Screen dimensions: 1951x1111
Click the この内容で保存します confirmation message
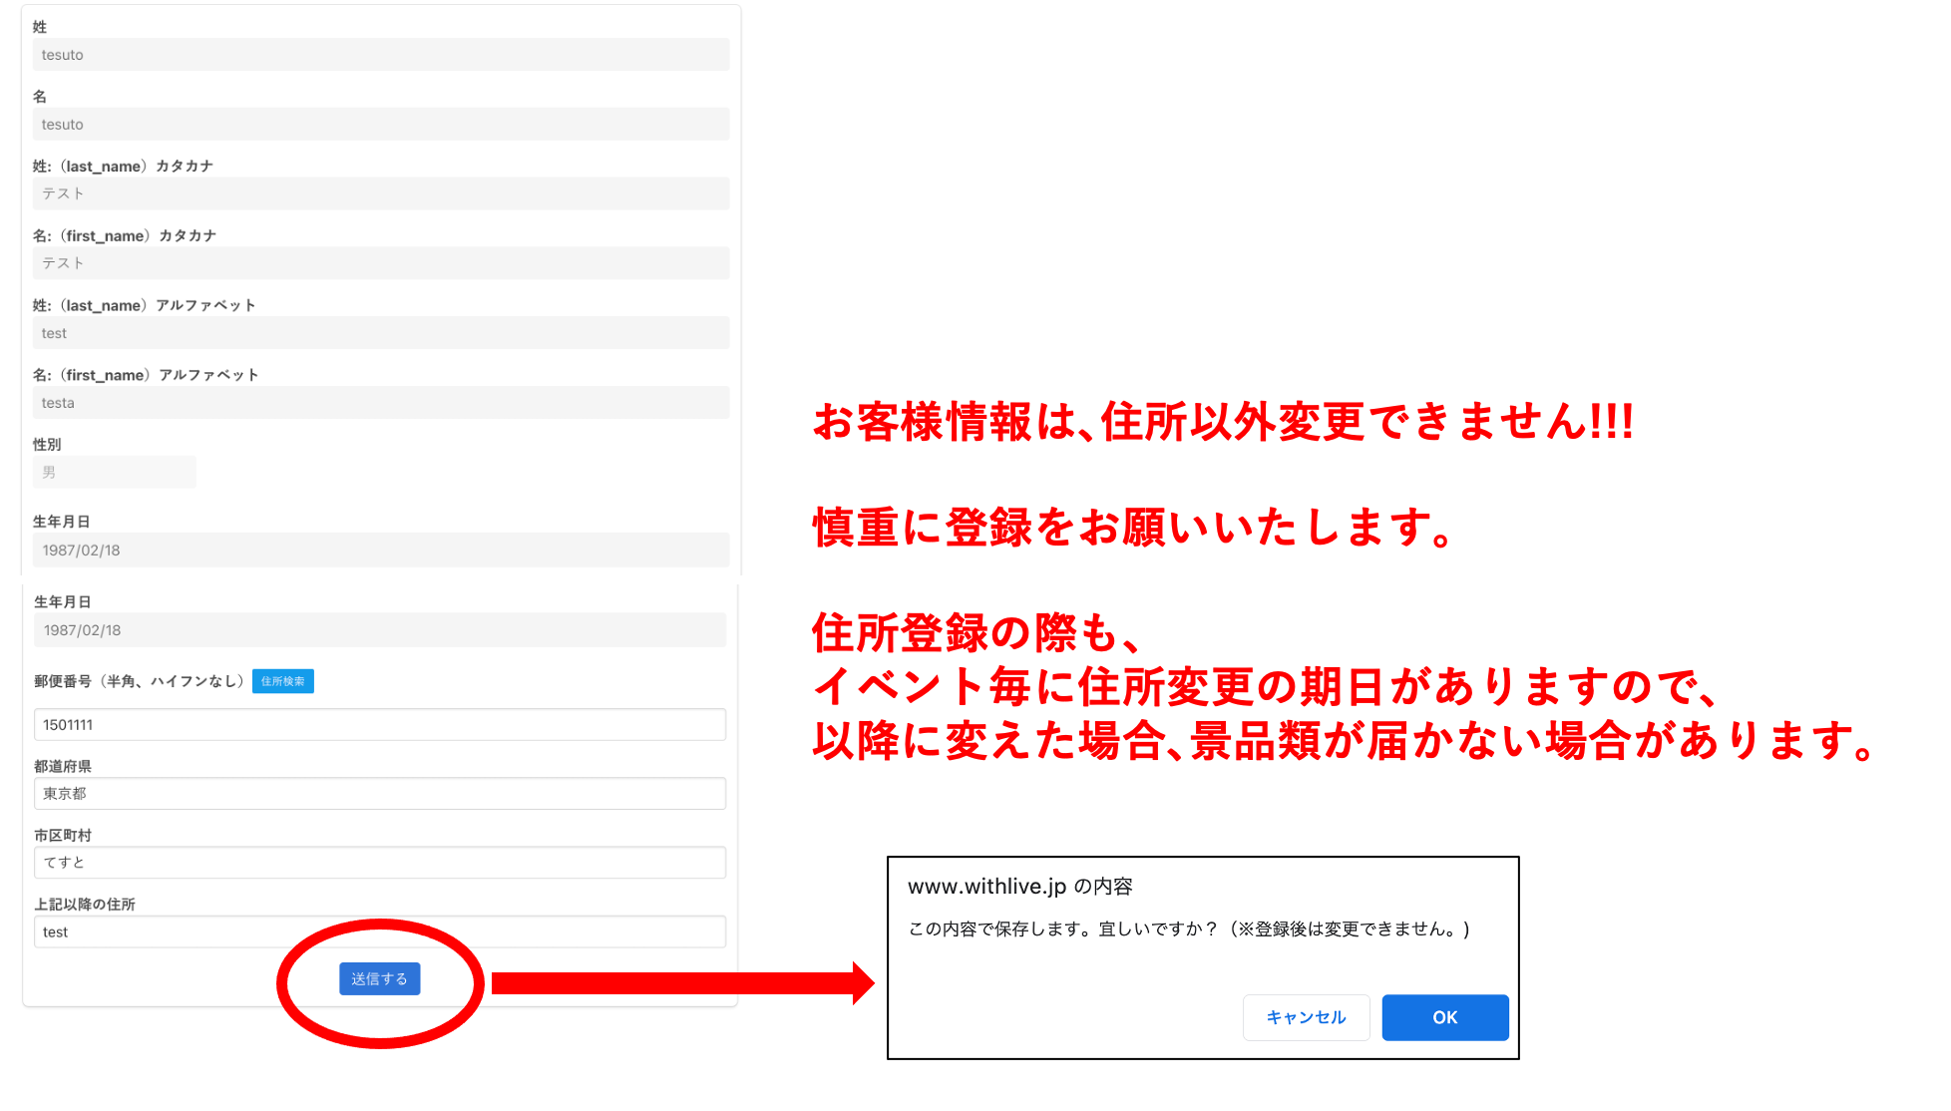pos(1189,928)
